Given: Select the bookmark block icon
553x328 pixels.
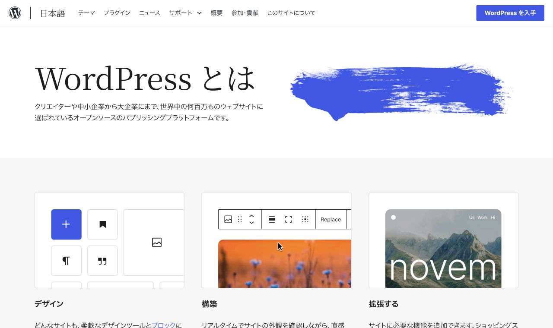Looking at the screenshot, I should (102, 224).
